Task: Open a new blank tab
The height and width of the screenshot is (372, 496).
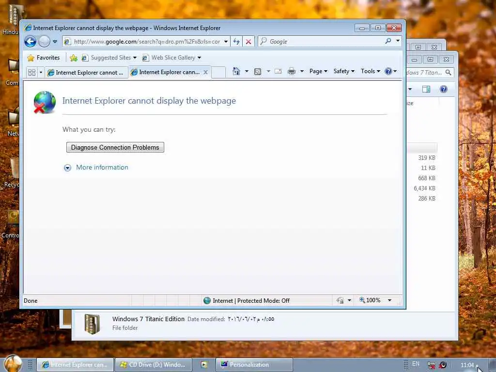Action: pyautogui.click(x=218, y=72)
